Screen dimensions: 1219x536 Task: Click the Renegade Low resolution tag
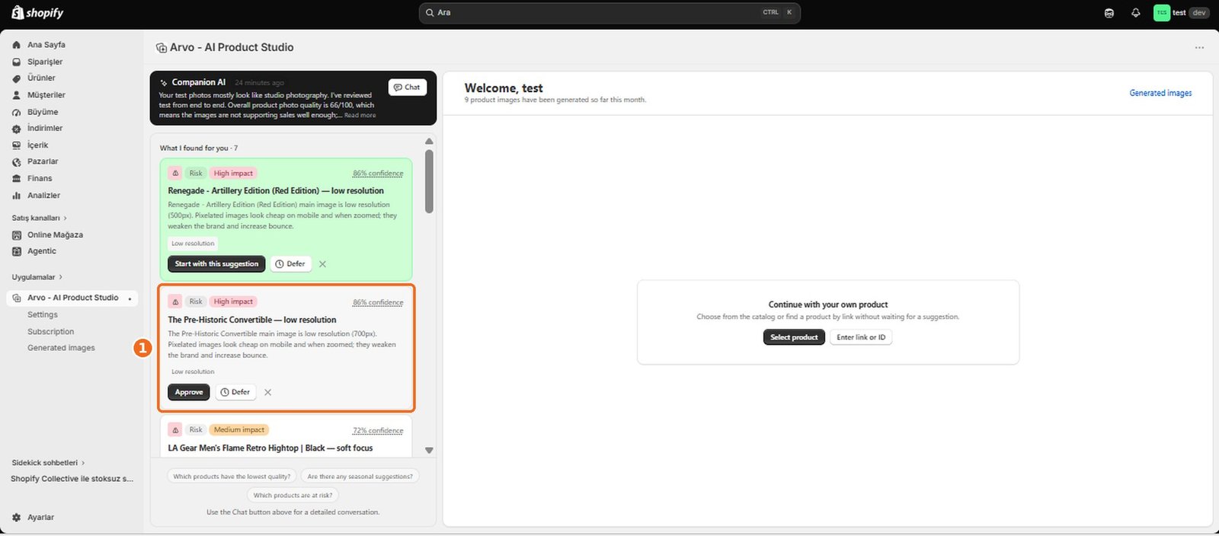tap(193, 244)
